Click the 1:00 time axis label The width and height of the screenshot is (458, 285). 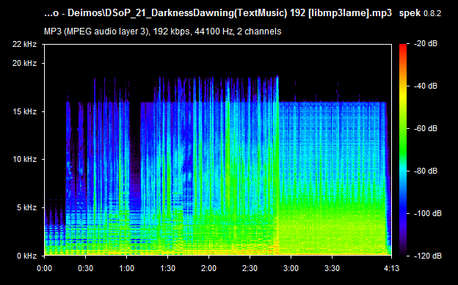coord(126,268)
